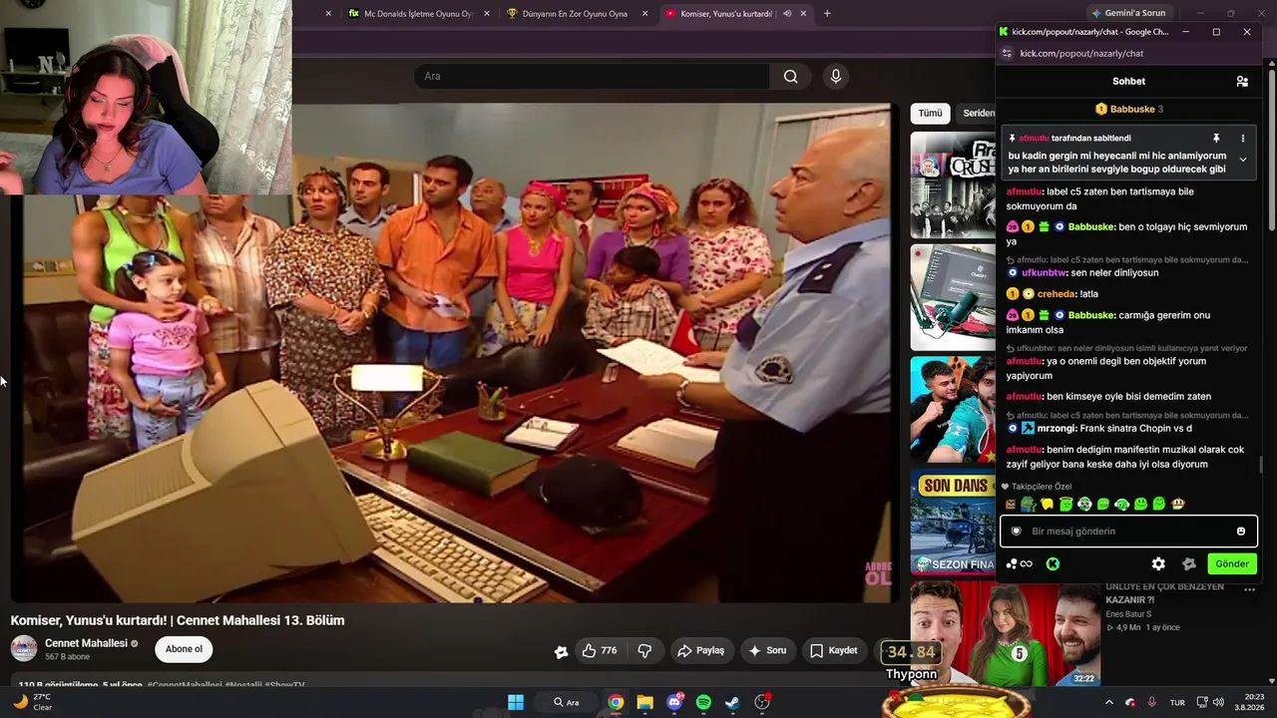Select the Seriden filter chip
Viewport: 1277px width, 718px height.
[977, 114]
